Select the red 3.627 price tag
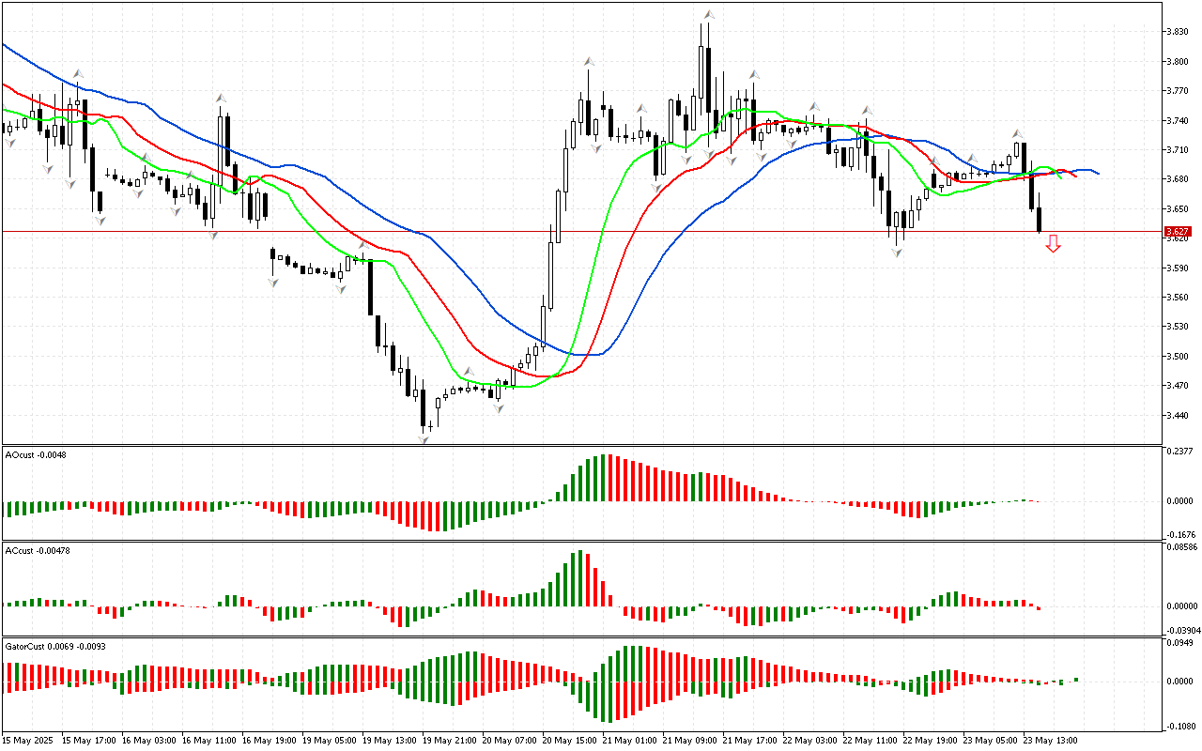This screenshot has height=751, width=1202. [1177, 231]
